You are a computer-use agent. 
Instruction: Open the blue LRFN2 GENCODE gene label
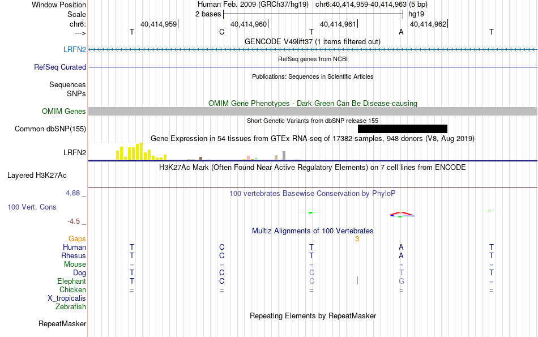[74, 49]
